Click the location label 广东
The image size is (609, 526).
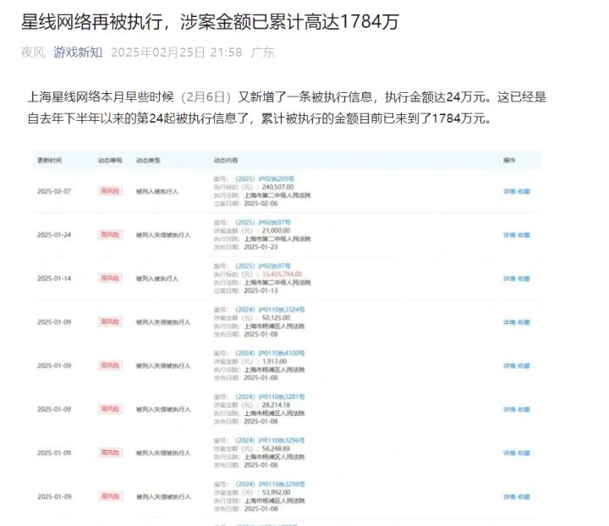(263, 52)
